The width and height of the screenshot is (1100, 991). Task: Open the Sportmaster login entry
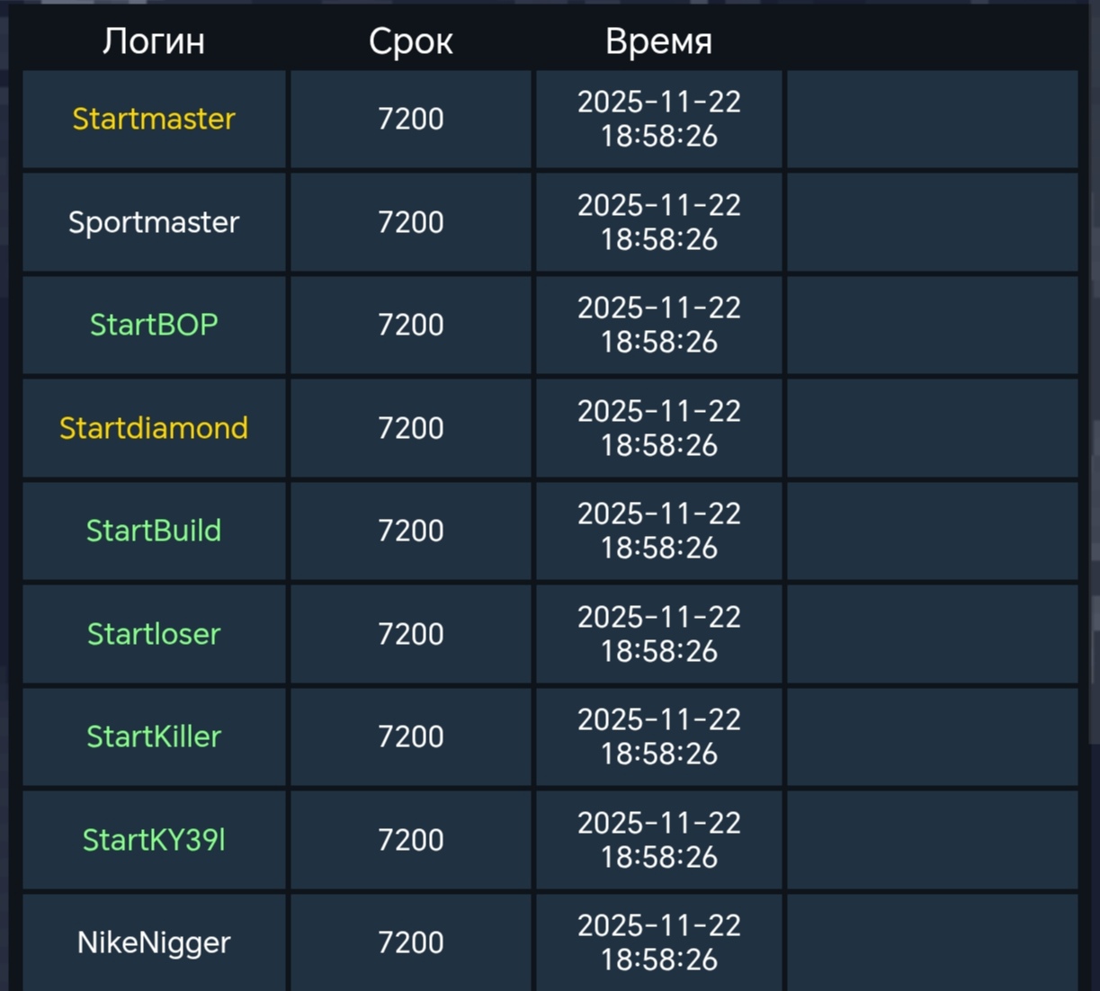click(154, 222)
